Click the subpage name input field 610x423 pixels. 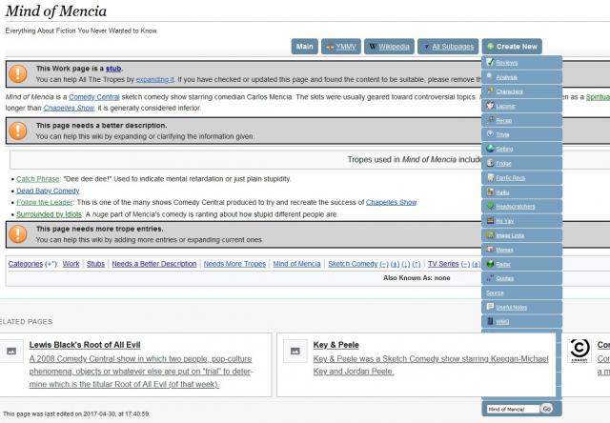click(511, 409)
